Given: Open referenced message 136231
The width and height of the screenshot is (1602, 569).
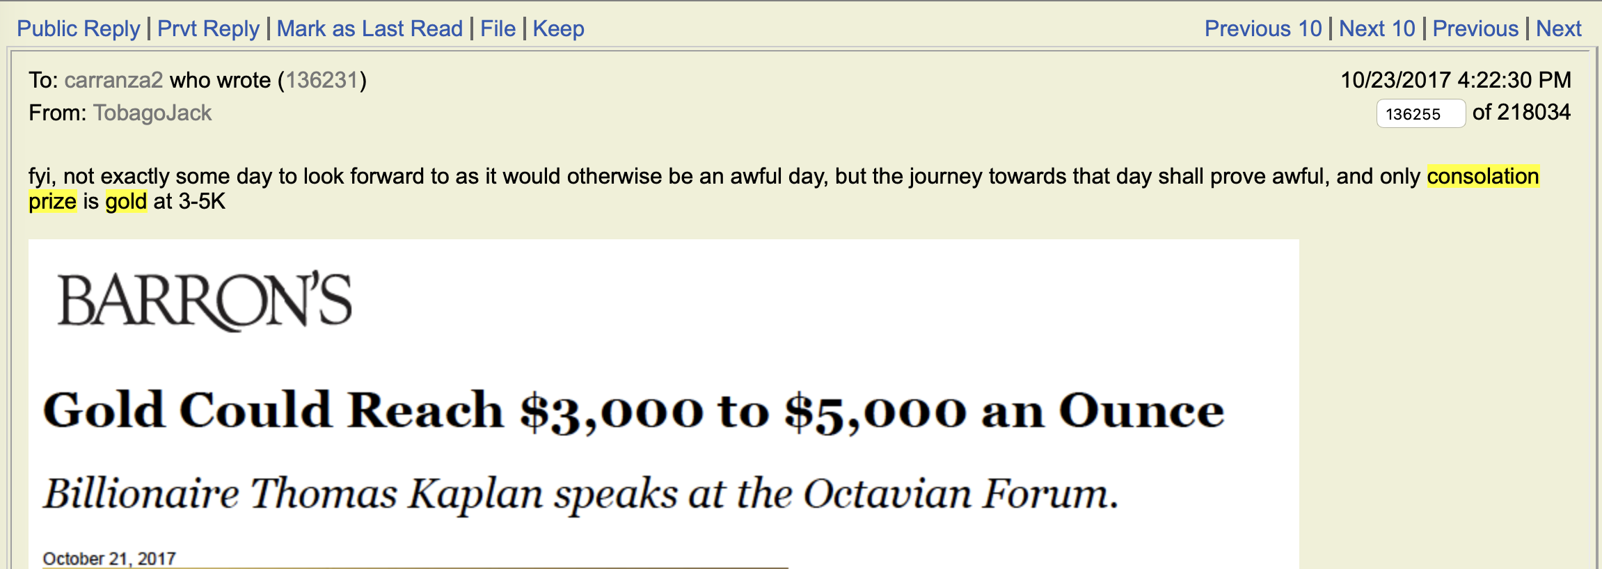Looking at the screenshot, I should (322, 80).
